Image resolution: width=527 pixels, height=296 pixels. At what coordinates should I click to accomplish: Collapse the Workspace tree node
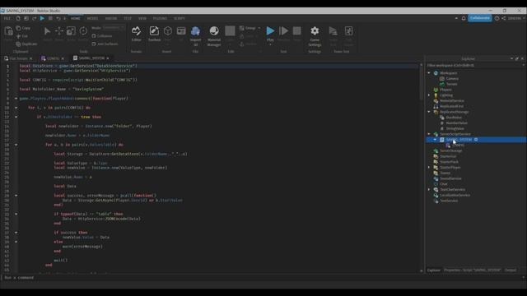429,73
